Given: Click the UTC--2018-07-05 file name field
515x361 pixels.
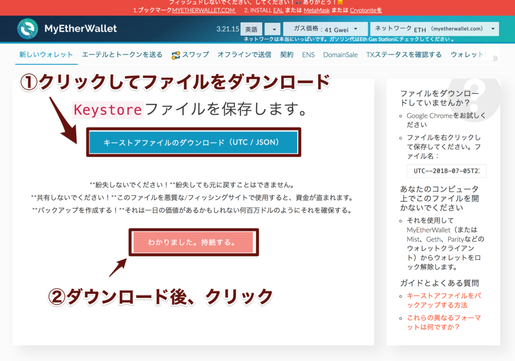Looking at the screenshot, I should (x=447, y=171).
